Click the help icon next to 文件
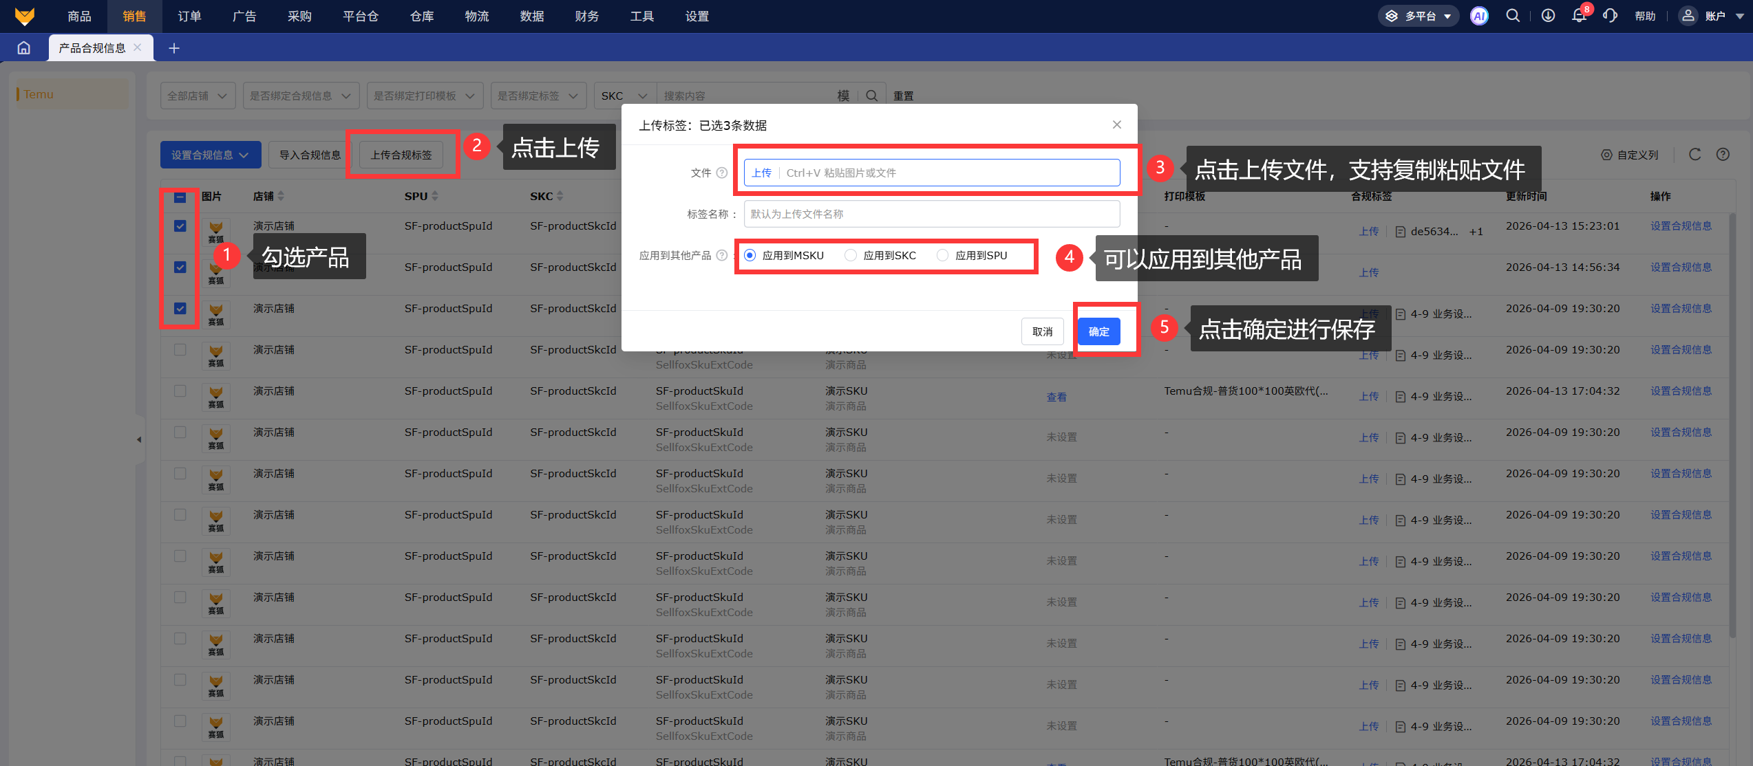Viewport: 1753px width, 766px height. (721, 173)
